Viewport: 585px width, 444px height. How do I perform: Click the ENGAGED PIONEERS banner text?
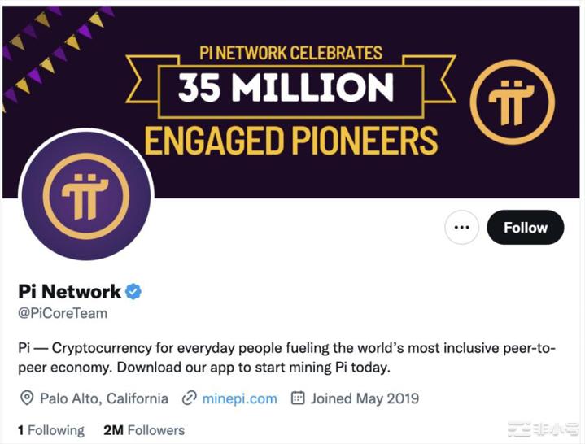pyautogui.click(x=290, y=140)
